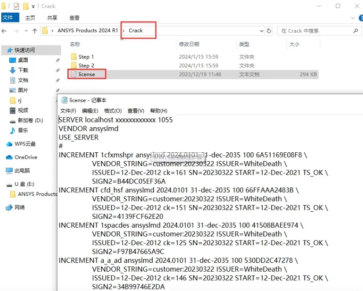
Task: Open Notepad 编辑(E) menu
Action: (90, 111)
